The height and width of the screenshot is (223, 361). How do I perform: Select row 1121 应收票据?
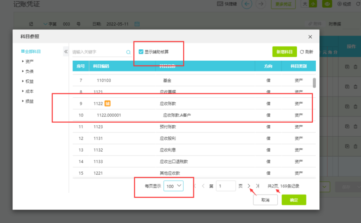194,92
